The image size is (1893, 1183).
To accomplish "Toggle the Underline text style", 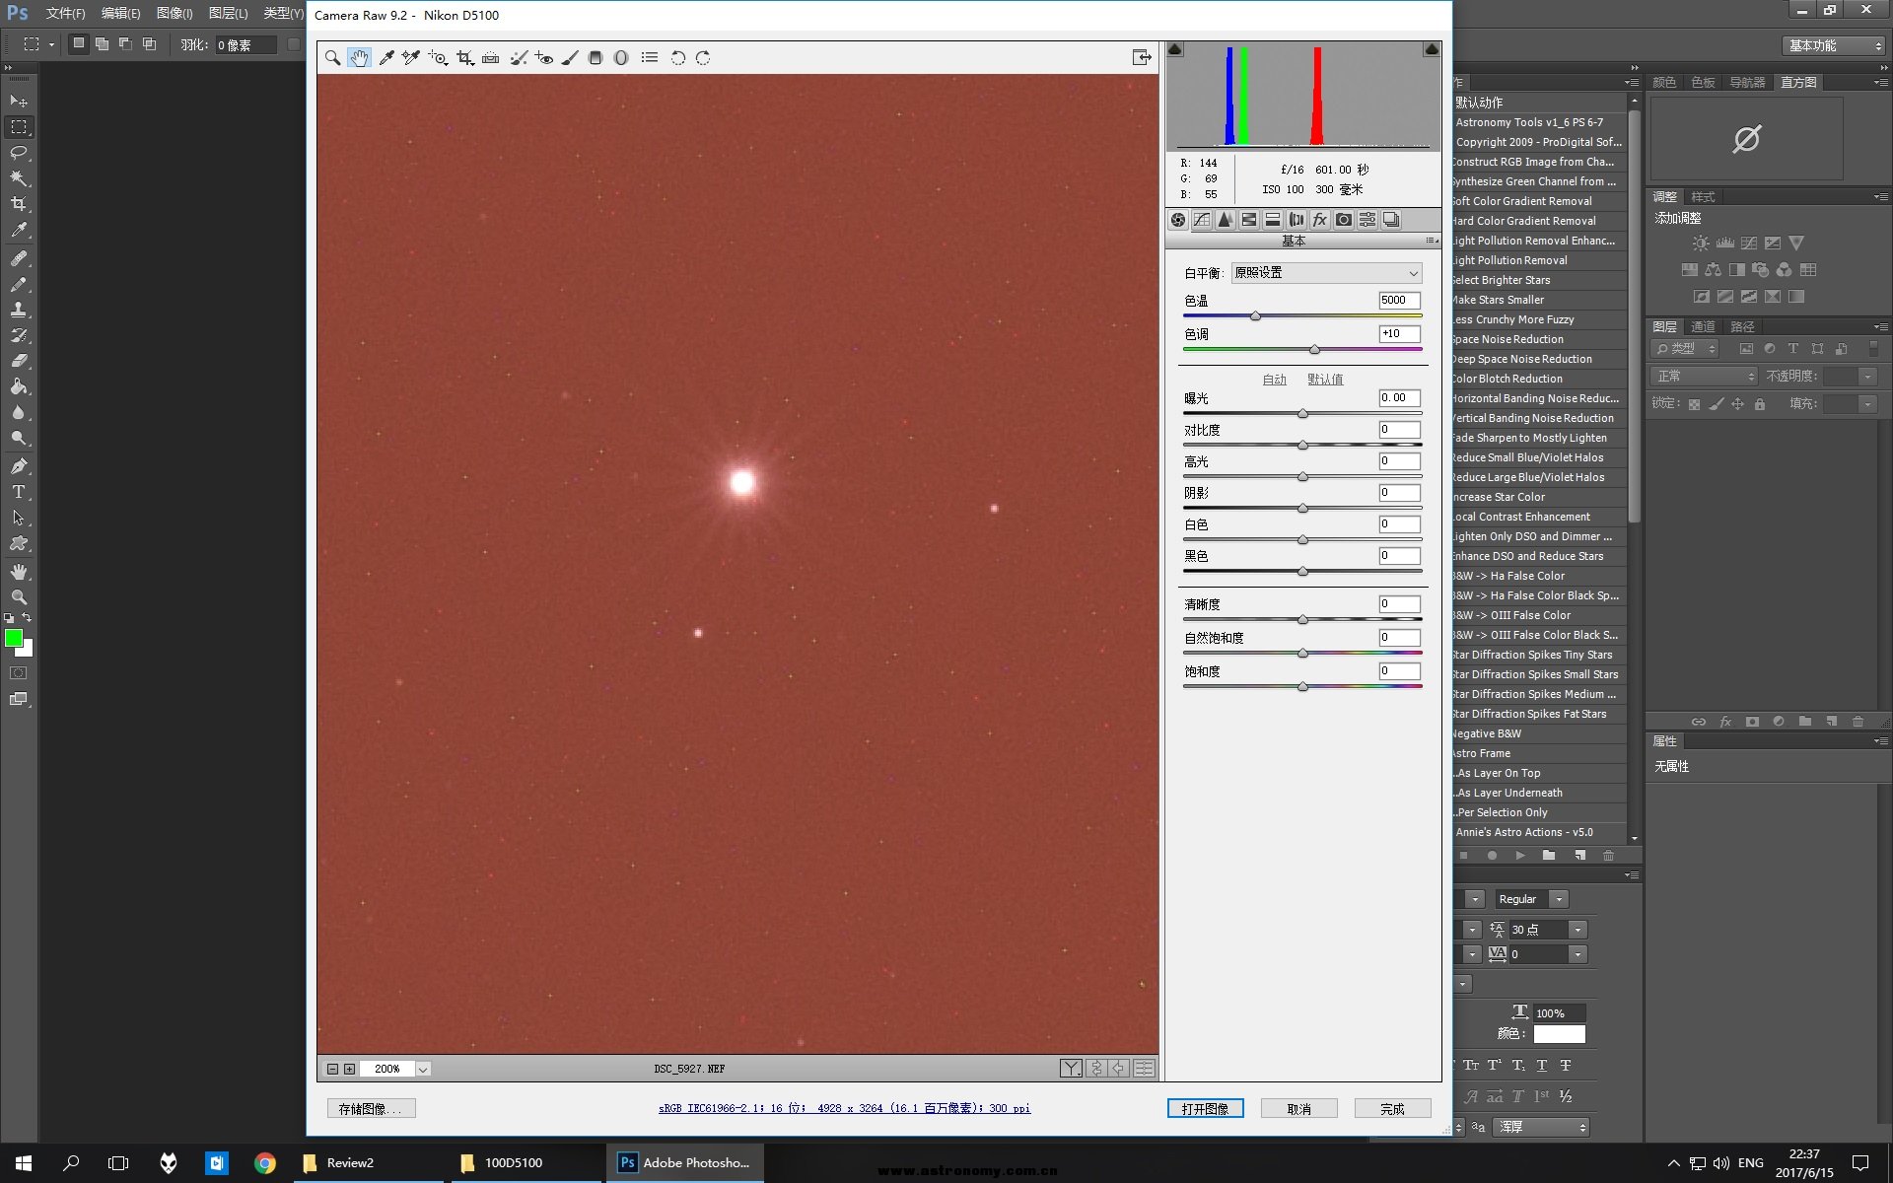I will (1542, 1066).
